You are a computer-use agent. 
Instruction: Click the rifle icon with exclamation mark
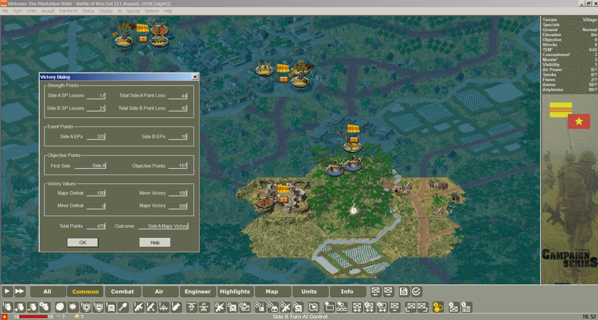(x=138, y=307)
